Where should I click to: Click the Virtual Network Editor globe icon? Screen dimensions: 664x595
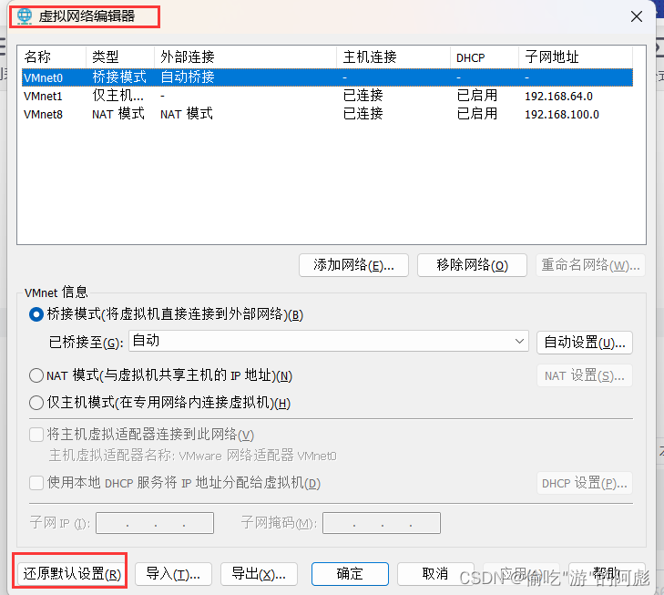pyautogui.click(x=25, y=16)
